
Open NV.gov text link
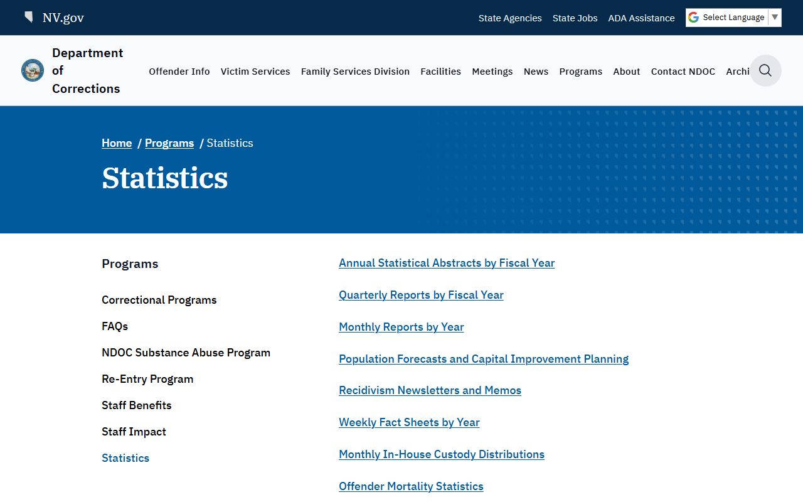tap(63, 18)
